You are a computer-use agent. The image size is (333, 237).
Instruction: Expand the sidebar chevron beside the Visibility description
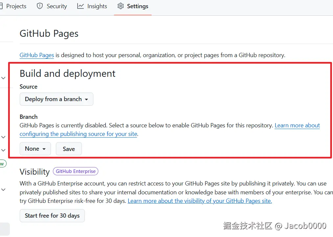tap(3, 189)
